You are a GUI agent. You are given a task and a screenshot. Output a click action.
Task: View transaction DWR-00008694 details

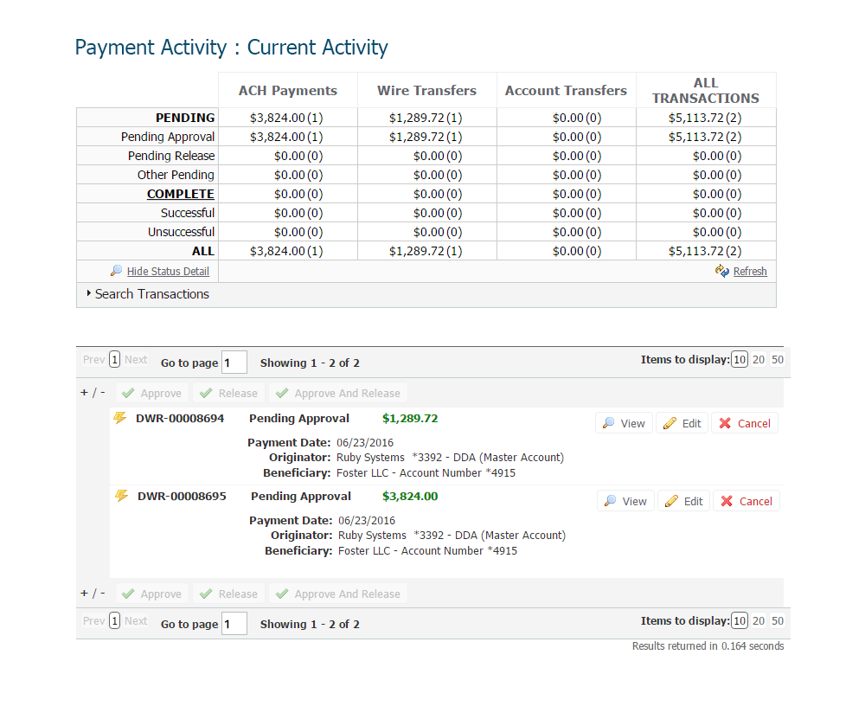[x=624, y=423]
